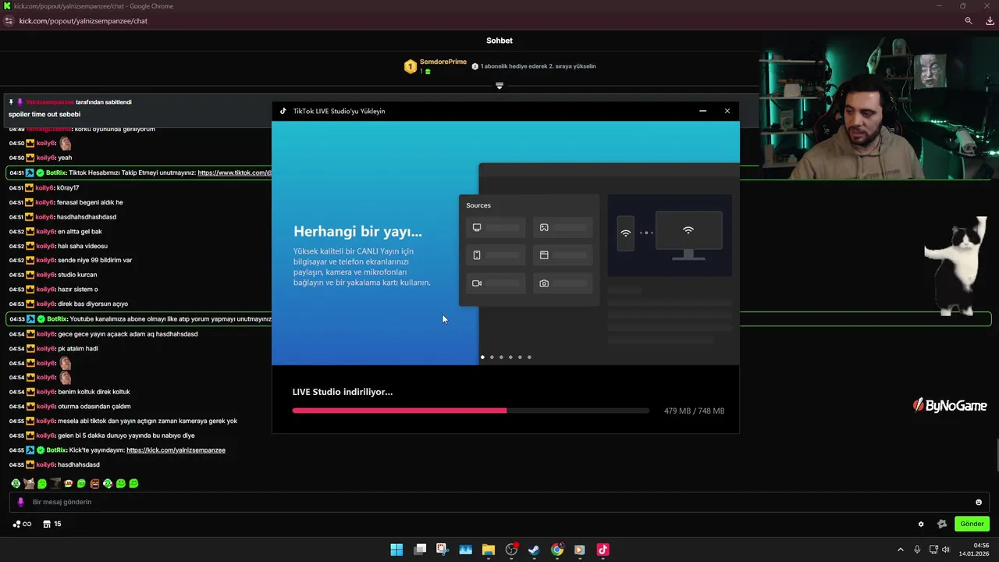
Task: Go to second carousel dot in installer
Action: pyautogui.click(x=492, y=357)
